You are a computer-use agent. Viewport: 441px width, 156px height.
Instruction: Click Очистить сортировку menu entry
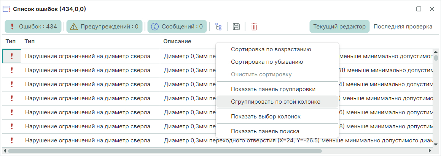pyautogui.click(x=277, y=75)
